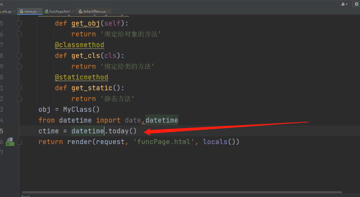Click fold end marker on return render line
Image resolution: width=360 pixels, height=197 pixels.
coord(19,142)
